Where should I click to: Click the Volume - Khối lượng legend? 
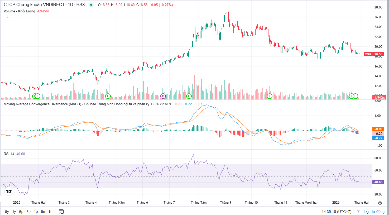[x=19, y=11]
